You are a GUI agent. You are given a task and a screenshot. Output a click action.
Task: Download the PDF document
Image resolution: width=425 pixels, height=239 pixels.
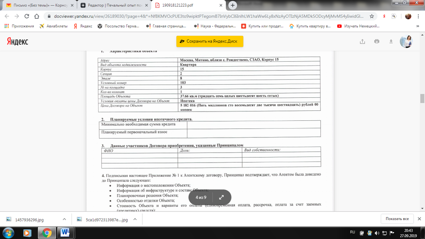(x=391, y=41)
